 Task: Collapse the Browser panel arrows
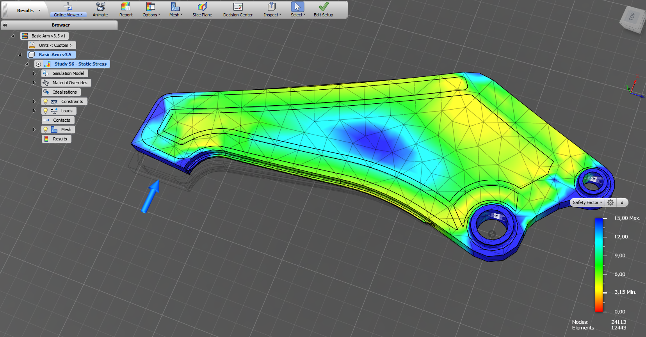[x=5, y=25]
